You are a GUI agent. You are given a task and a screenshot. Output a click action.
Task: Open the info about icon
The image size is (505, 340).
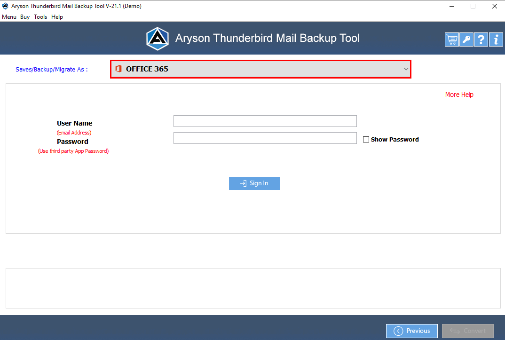coord(496,40)
